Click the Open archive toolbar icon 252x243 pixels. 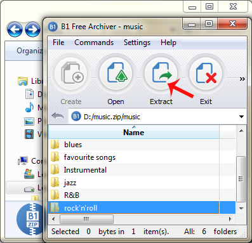pos(116,74)
